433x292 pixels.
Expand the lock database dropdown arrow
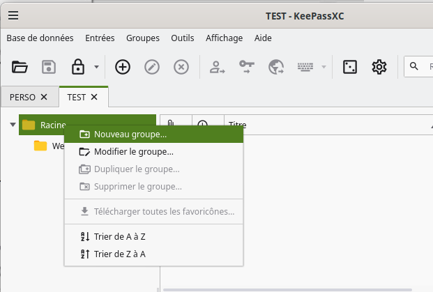point(96,68)
